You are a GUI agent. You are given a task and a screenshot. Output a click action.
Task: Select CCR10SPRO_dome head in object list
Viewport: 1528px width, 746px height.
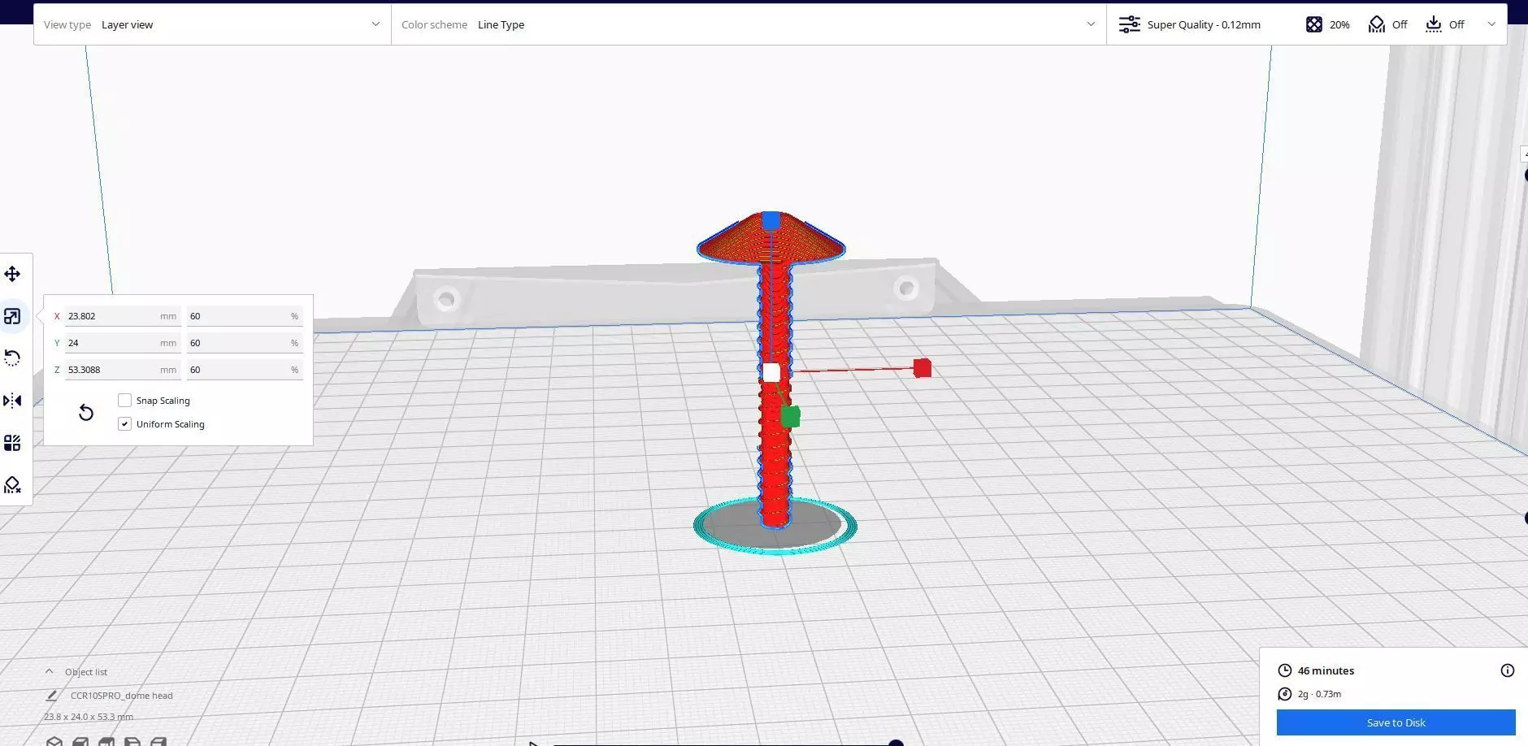(x=121, y=696)
